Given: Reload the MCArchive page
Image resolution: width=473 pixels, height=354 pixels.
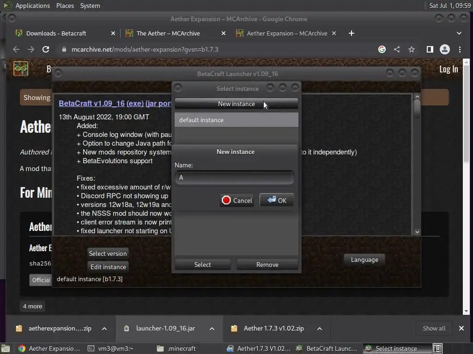Looking at the screenshot, I should (46, 49).
